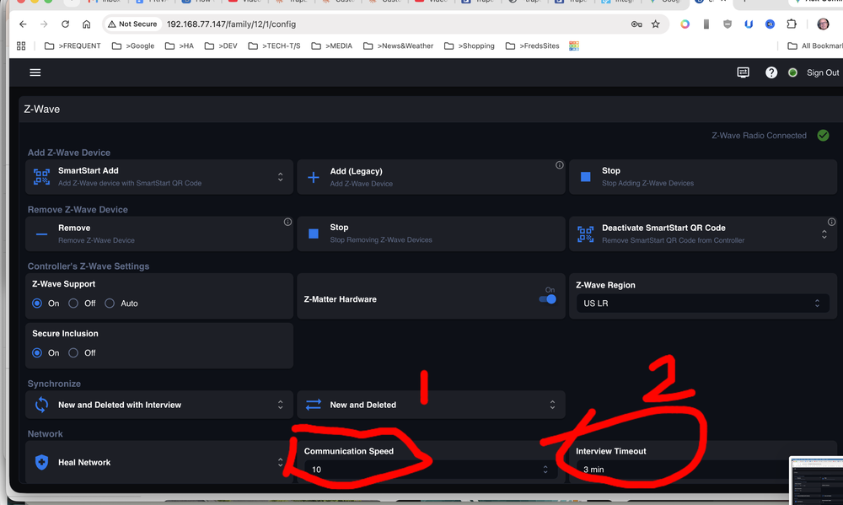843x505 pixels.
Task: Open the >TECH-T/S bookmarks folder
Action: 274,46
